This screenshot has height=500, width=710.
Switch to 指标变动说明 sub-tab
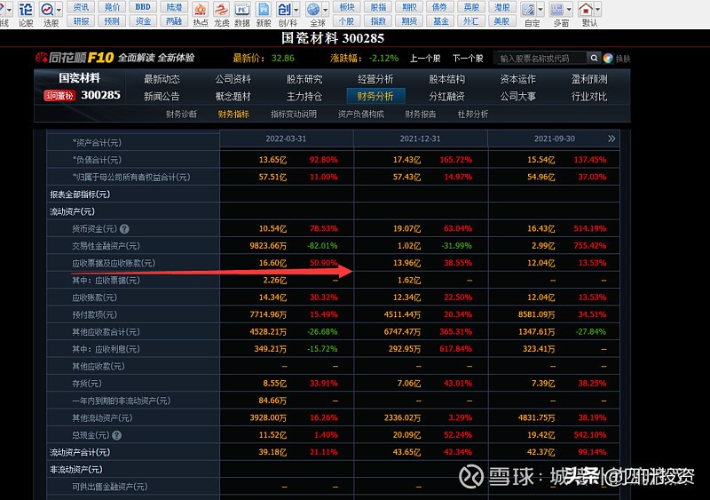294,115
